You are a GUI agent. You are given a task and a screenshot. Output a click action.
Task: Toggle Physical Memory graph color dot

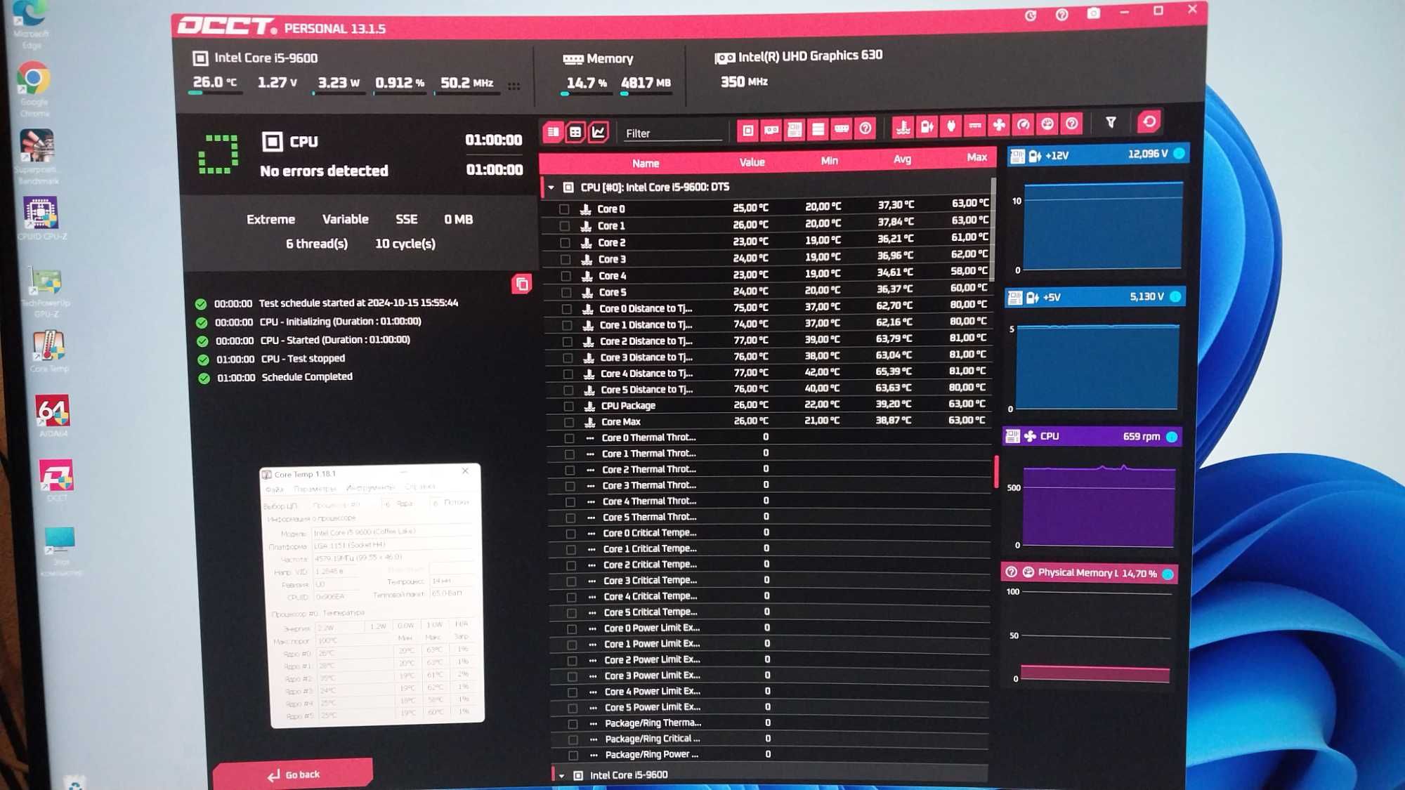[x=1168, y=574]
